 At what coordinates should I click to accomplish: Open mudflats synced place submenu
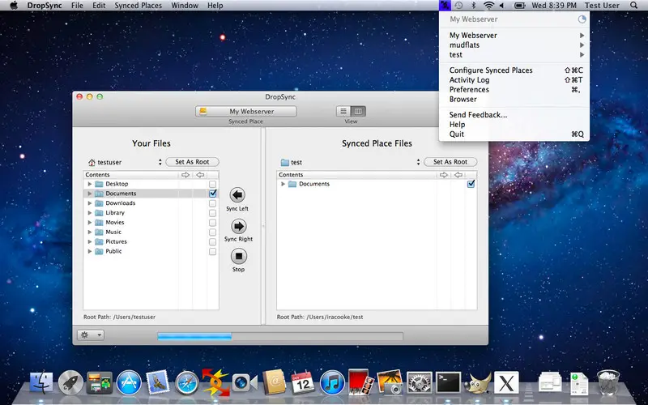pos(514,45)
